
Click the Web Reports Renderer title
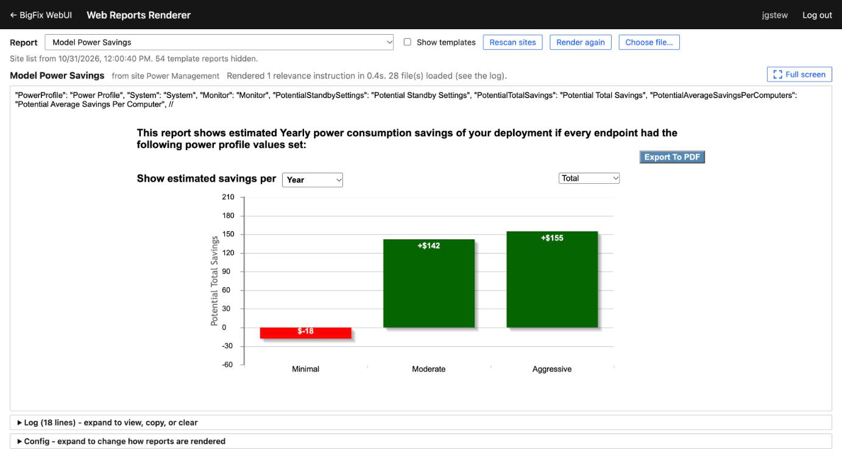[139, 15]
